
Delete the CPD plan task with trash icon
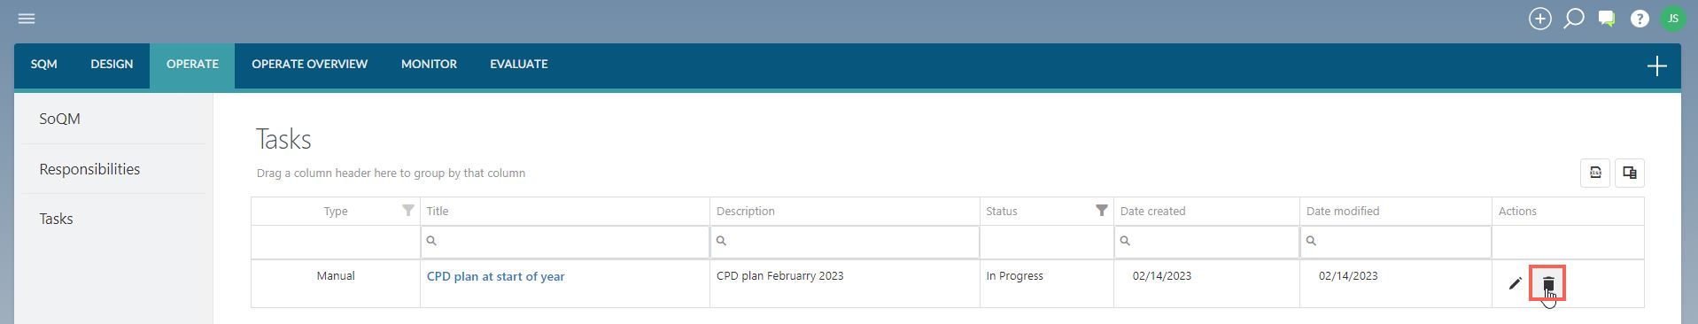coord(1548,284)
